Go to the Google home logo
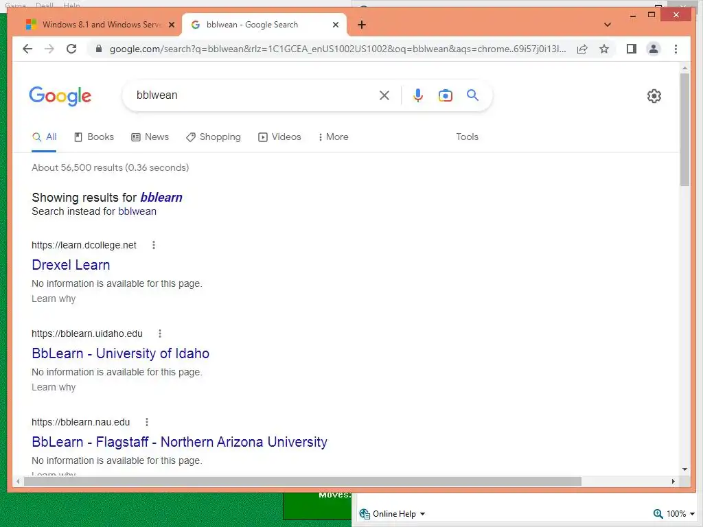The image size is (703, 527). (60, 96)
